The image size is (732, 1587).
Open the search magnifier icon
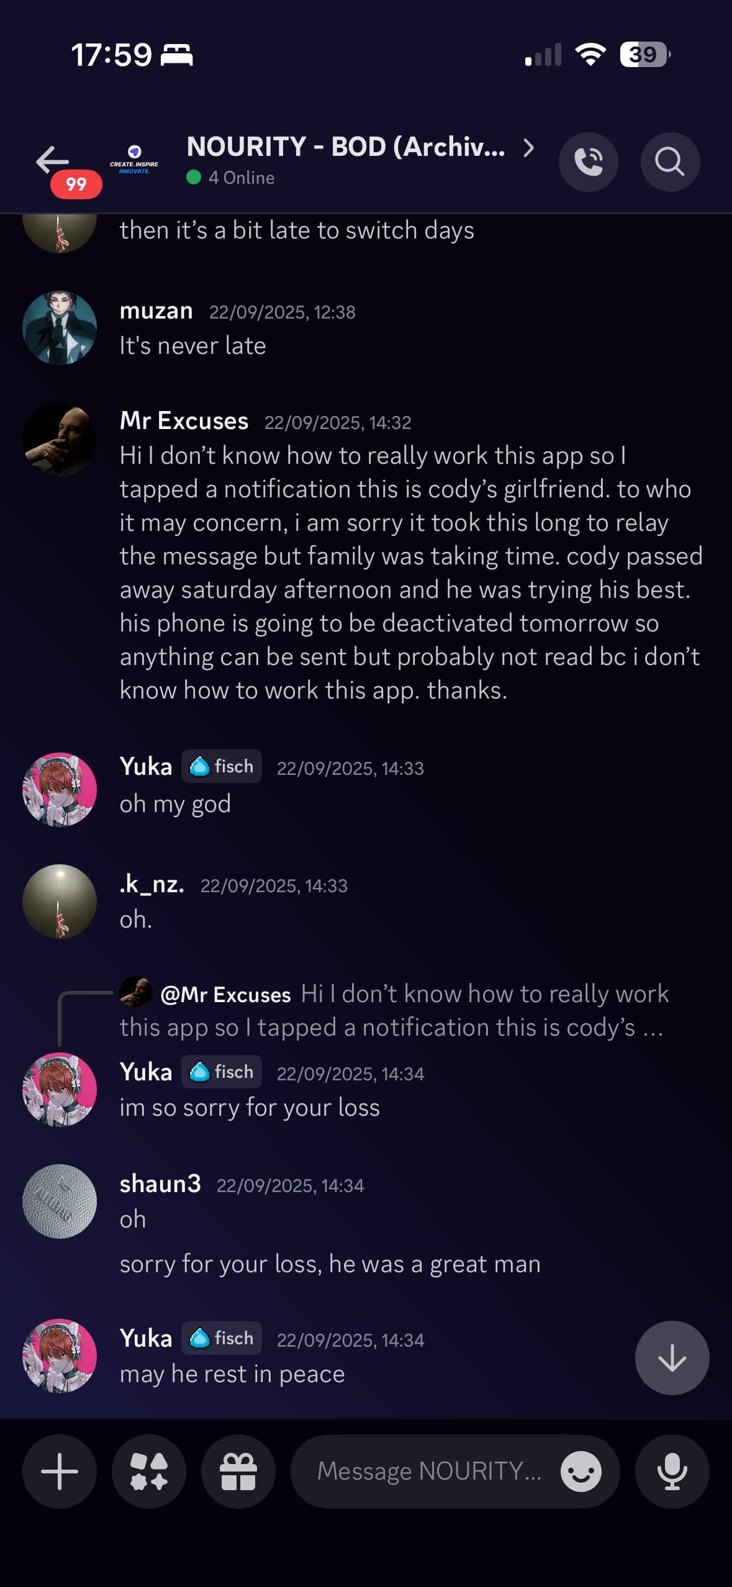(x=670, y=162)
